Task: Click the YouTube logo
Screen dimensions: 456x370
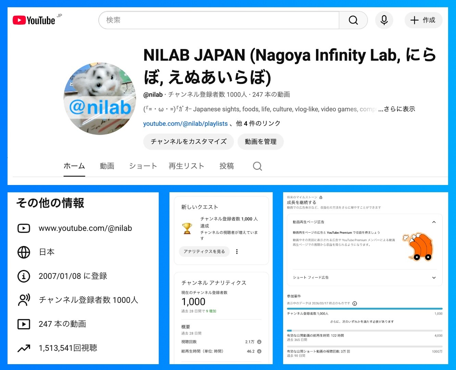Action: tap(34, 20)
